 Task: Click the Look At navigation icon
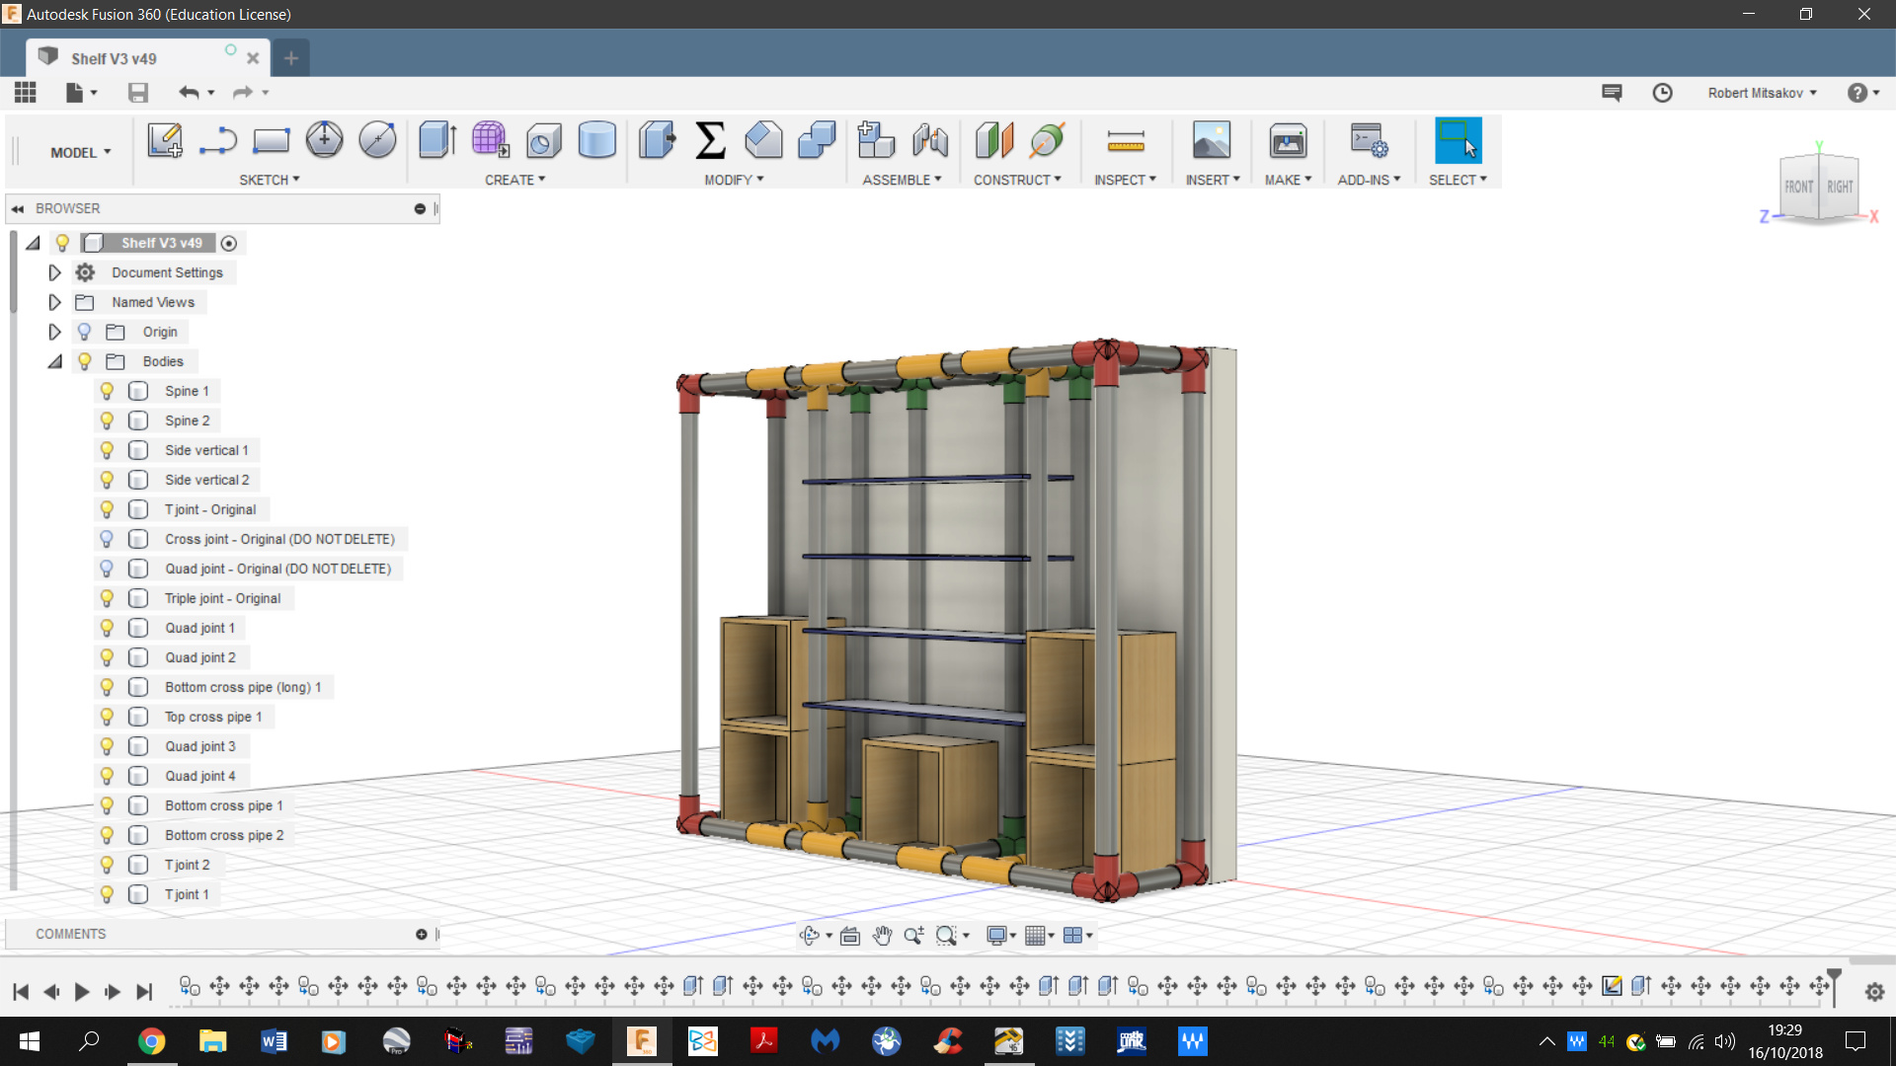pyautogui.click(x=849, y=935)
